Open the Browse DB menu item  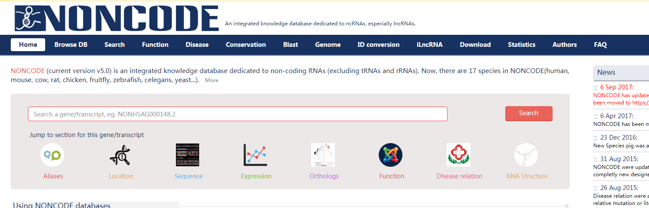point(71,45)
